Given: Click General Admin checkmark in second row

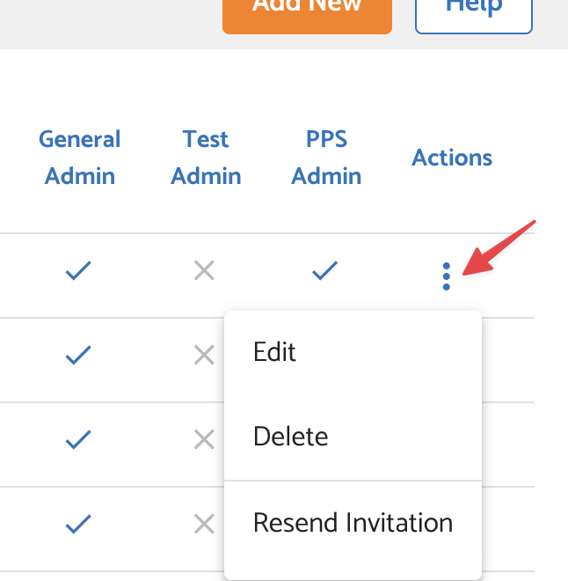Looking at the screenshot, I should (79, 356).
